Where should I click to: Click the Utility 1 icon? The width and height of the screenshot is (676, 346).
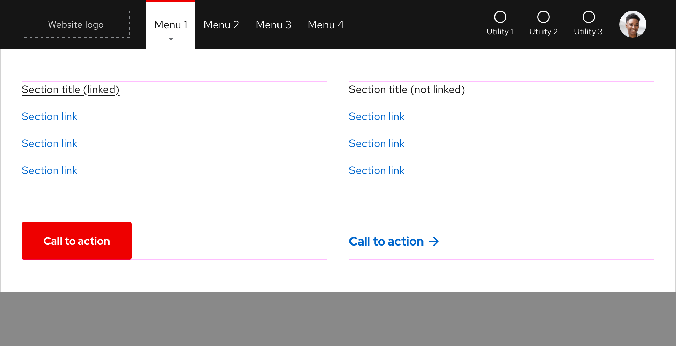500,16
